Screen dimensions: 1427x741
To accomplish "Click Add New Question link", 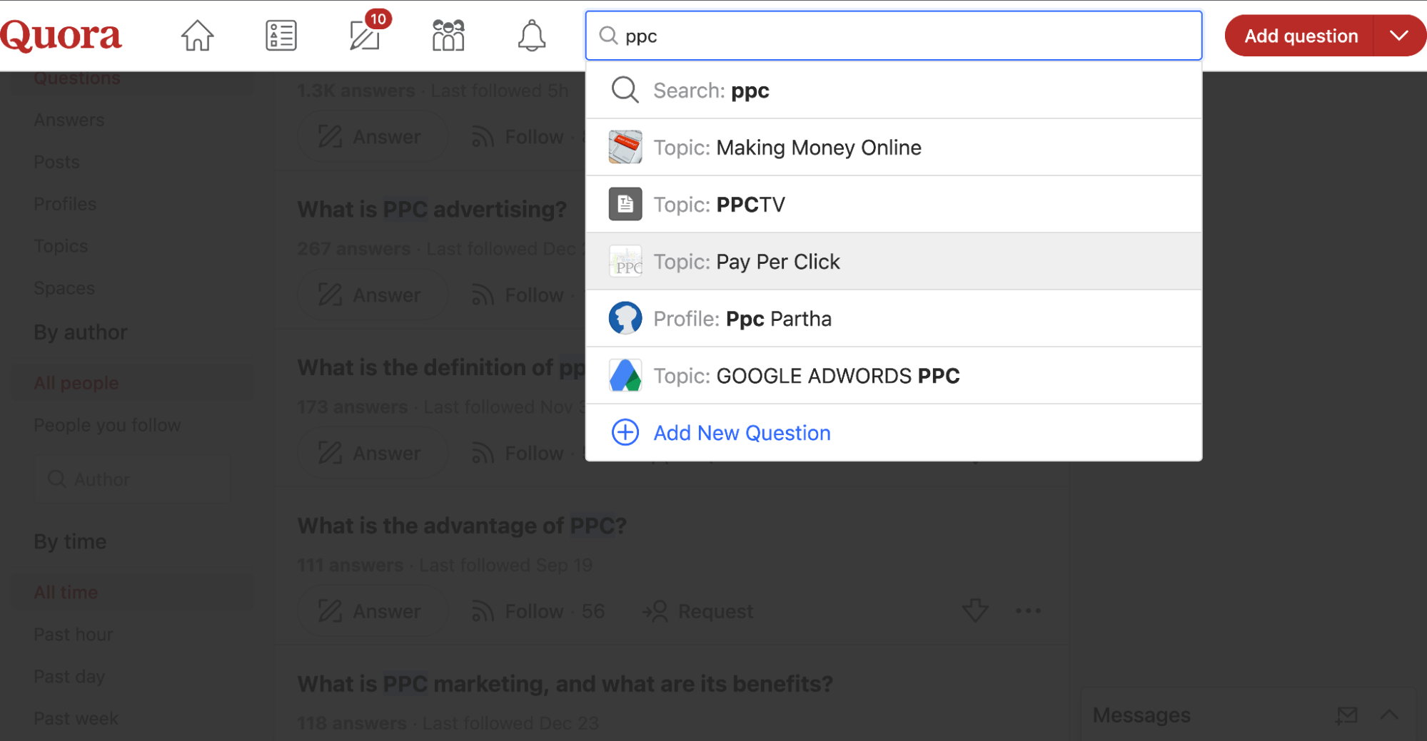I will click(x=742, y=433).
